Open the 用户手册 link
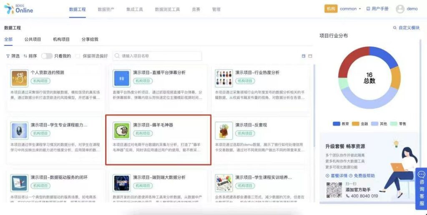 [x=377, y=9]
